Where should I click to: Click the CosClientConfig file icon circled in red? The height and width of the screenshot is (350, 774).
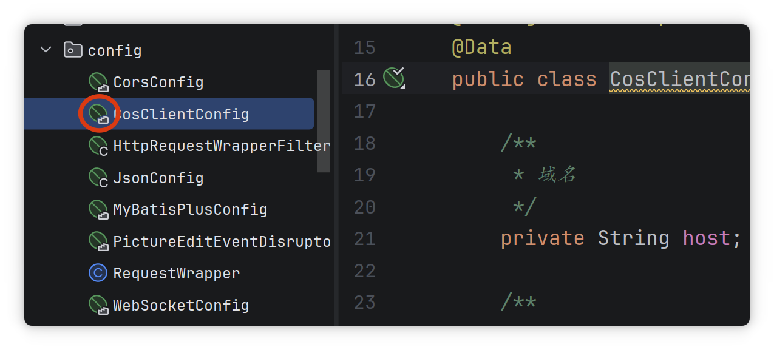[x=98, y=114]
